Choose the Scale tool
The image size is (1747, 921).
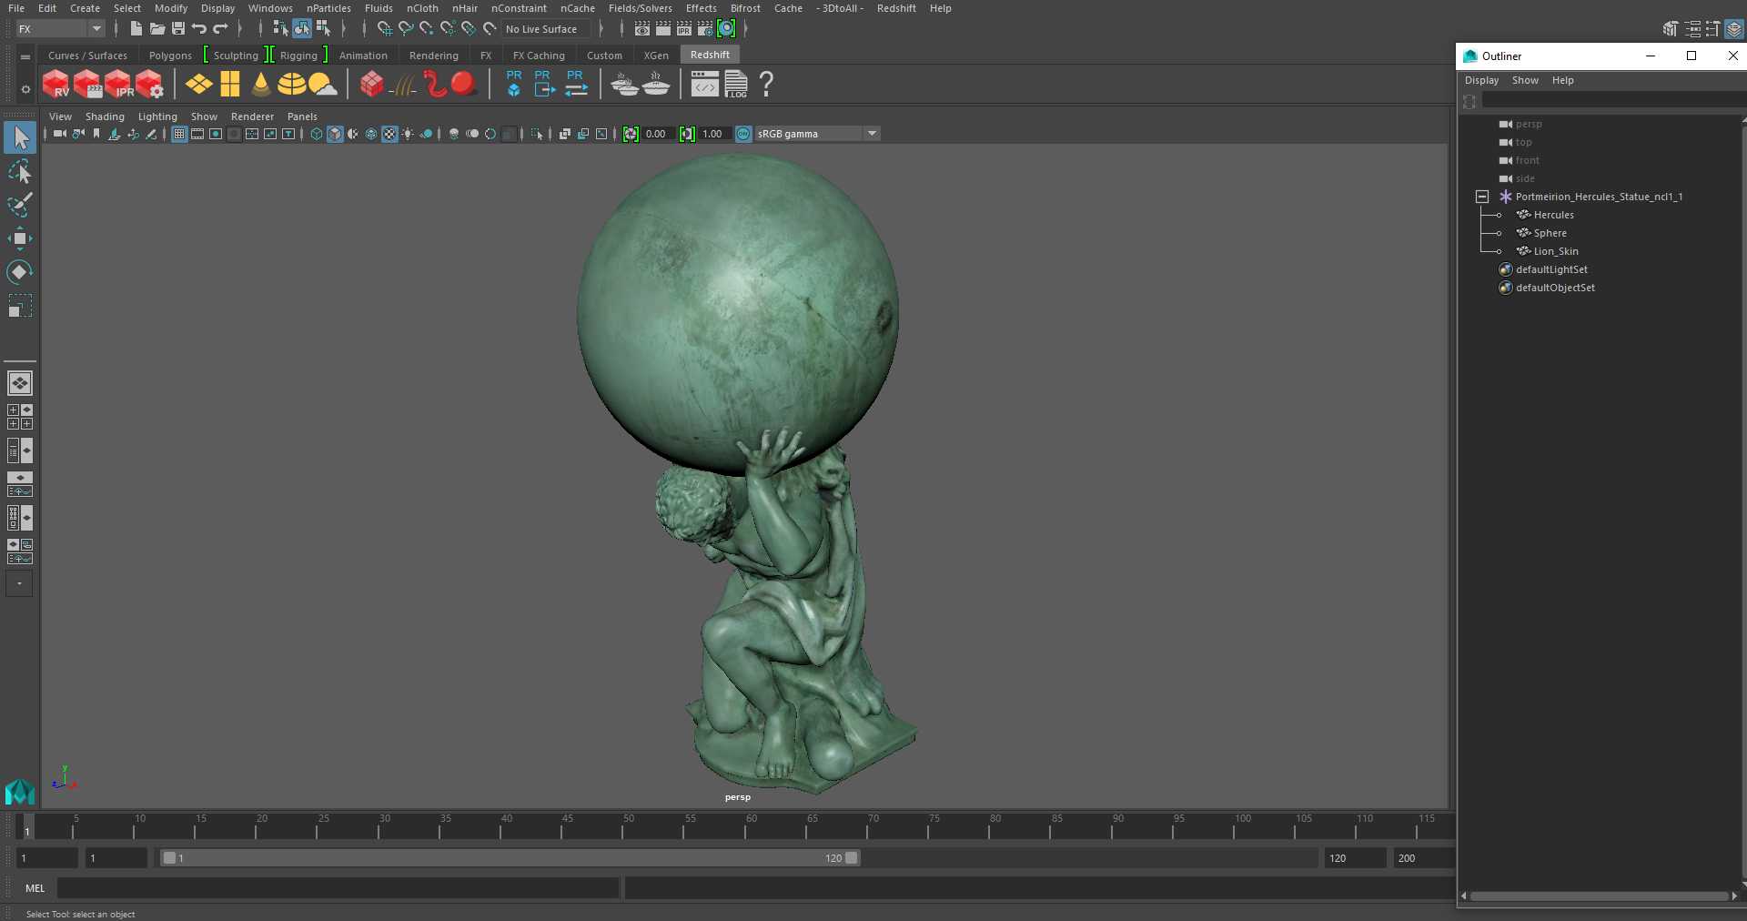coord(20,306)
